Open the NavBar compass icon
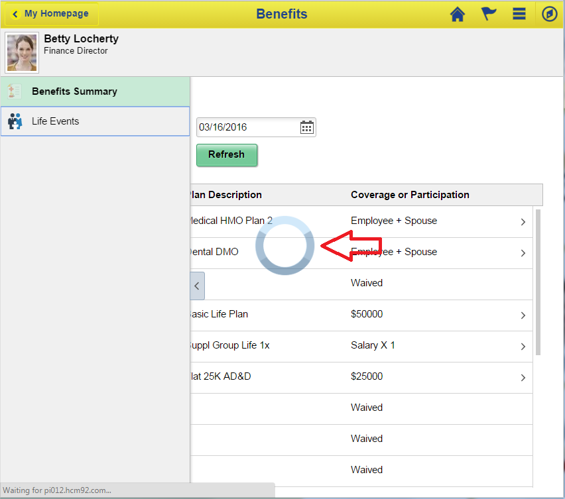This screenshot has height=499, width=565. (x=550, y=14)
